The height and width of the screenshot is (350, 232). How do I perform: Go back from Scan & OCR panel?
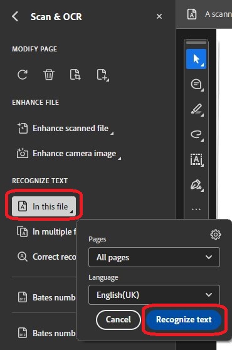[x=15, y=16]
